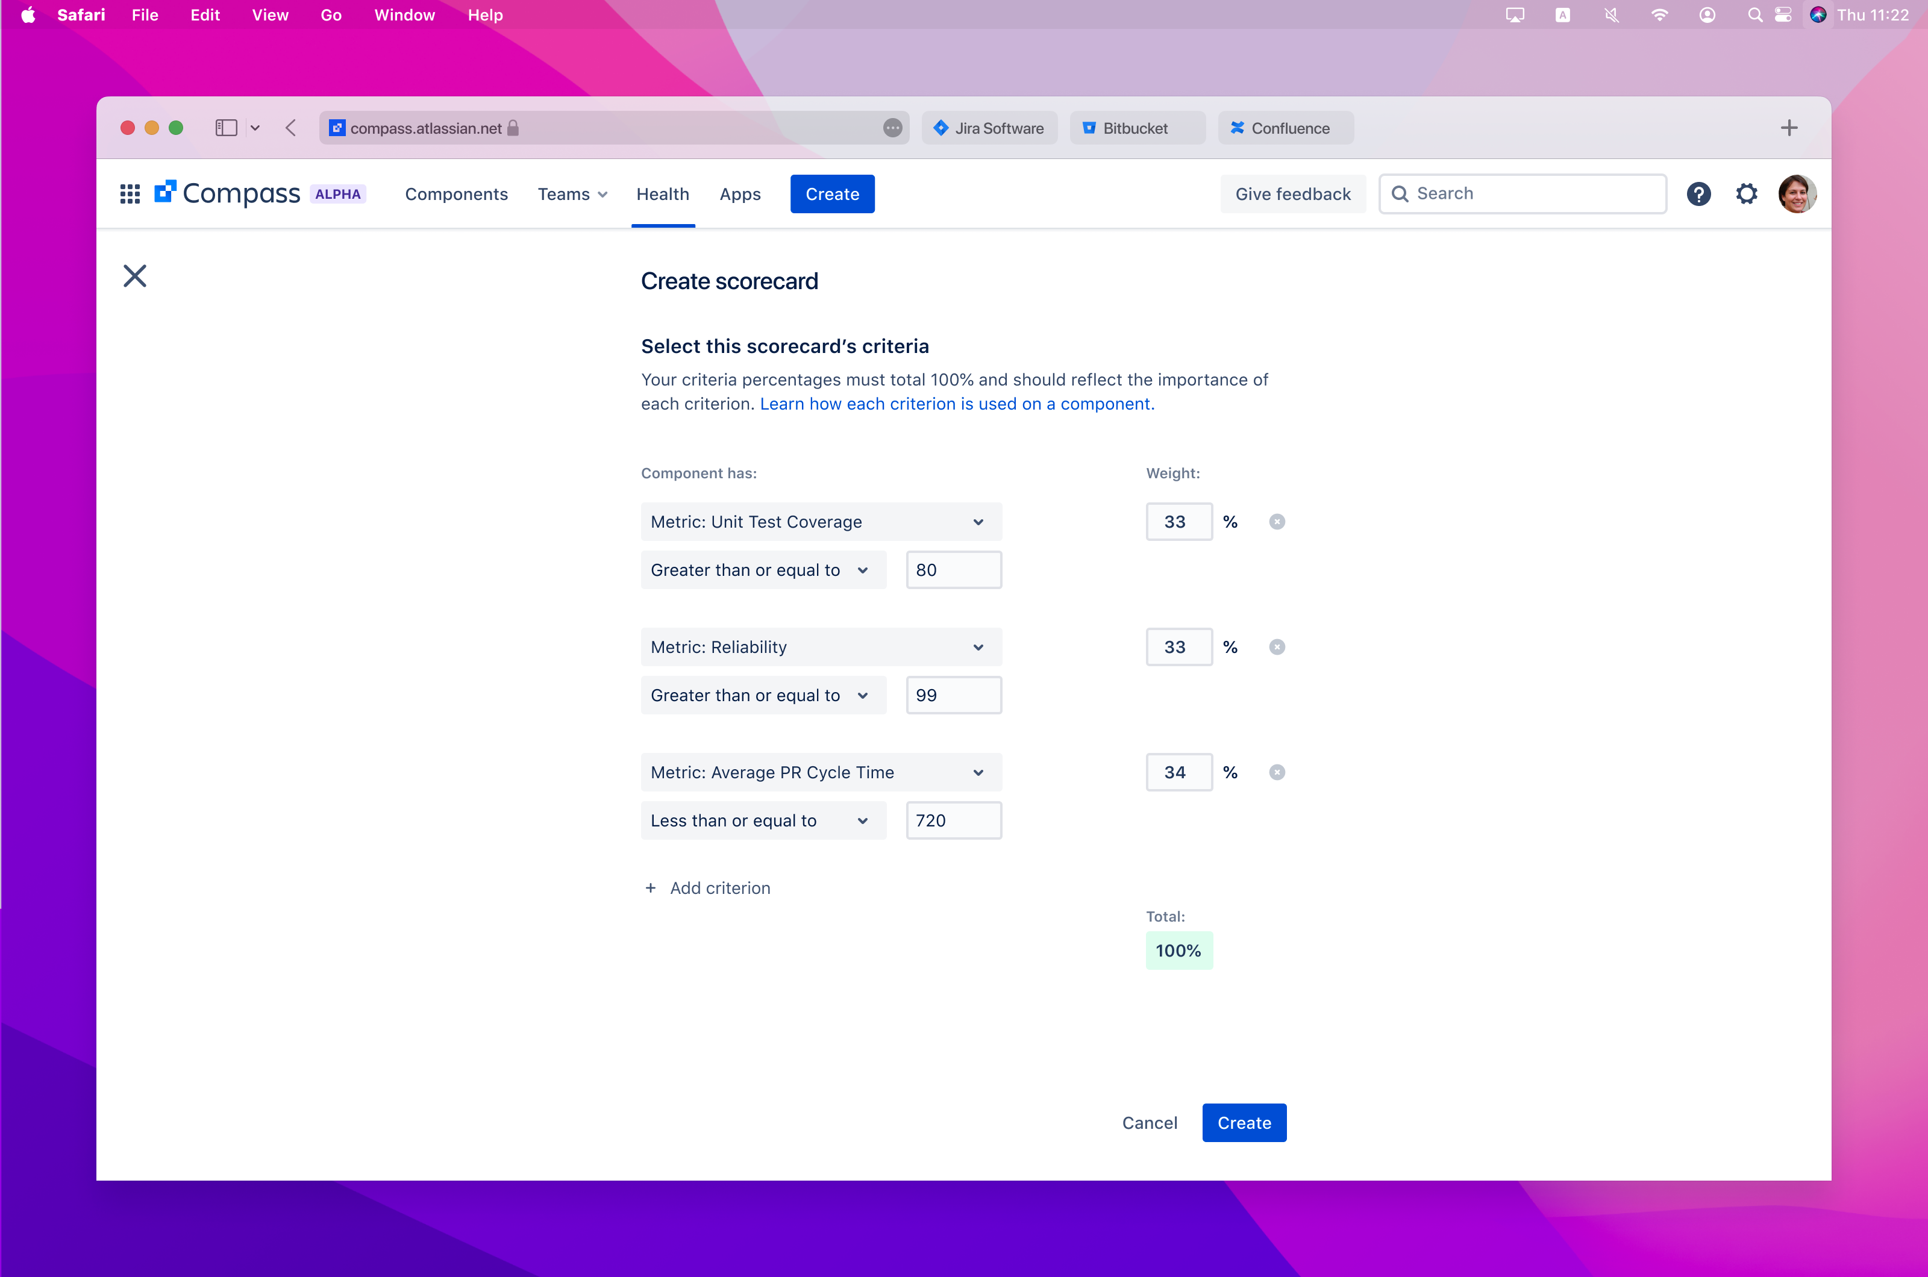Click the address bar more options icon
The width and height of the screenshot is (1928, 1277).
[x=893, y=128]
